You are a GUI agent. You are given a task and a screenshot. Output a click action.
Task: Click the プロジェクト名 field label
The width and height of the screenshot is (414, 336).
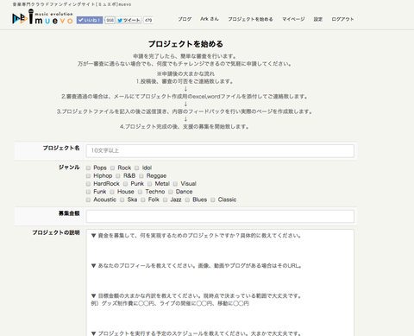pyautogui.click(x=61, y=148)
